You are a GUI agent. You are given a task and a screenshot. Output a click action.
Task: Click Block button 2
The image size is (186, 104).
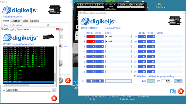click(99, 42)
